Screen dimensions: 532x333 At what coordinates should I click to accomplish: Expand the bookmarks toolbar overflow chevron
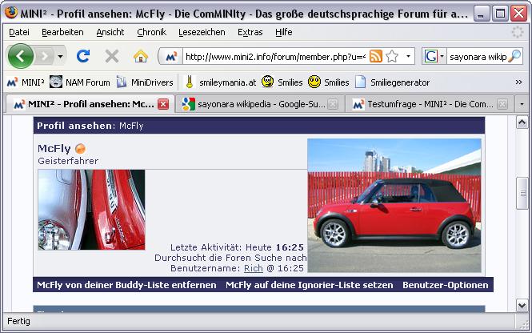coord(518,82)
